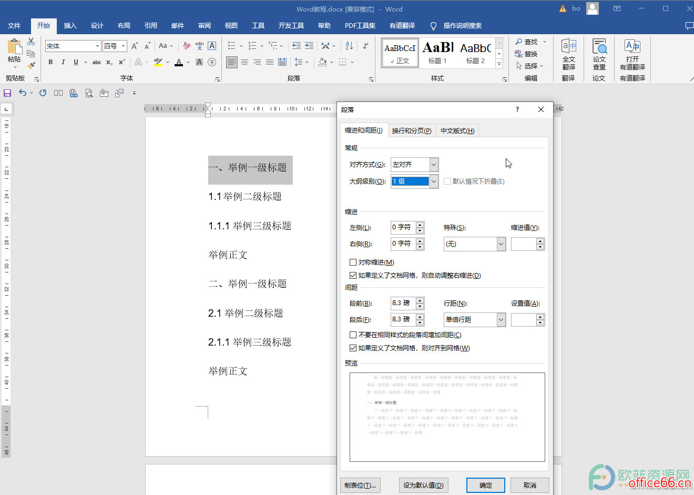Viewport: 694px width, 495px height.
Task: Click the 查找 find button
Action: 527,42
